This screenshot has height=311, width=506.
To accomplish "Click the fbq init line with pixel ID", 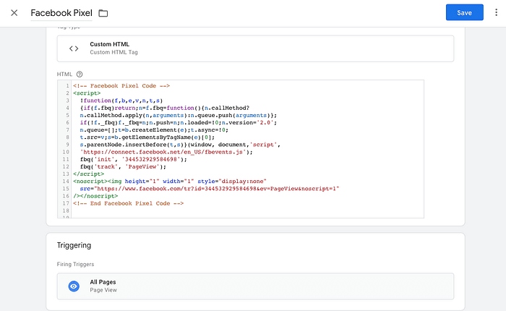I will coord(133,160).
